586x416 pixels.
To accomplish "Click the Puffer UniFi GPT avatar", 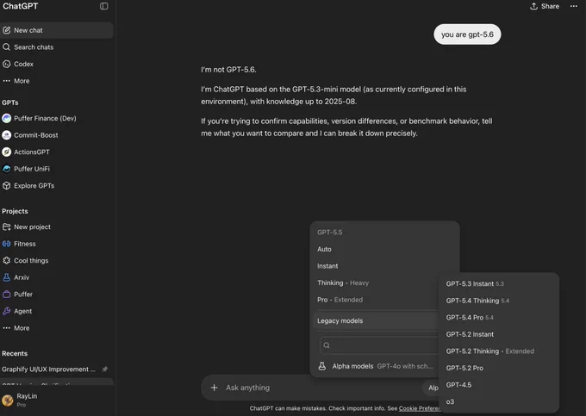I will (6, 169).
